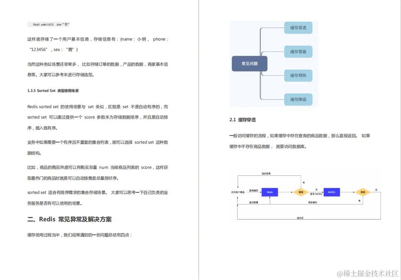
Task: Click the heading '1.3.5 Sorted Set 类型使用场景'
Action: (53, 91)
